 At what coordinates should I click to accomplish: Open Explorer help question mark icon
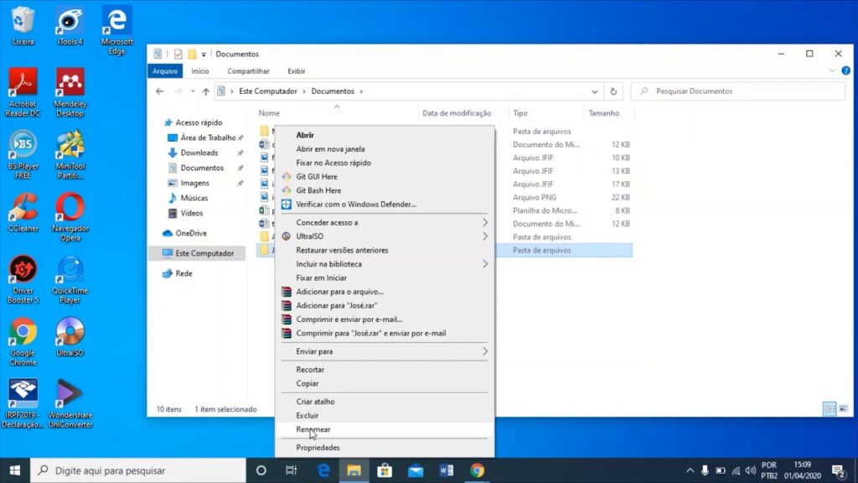pyautogui.click(x=845, y=70)
